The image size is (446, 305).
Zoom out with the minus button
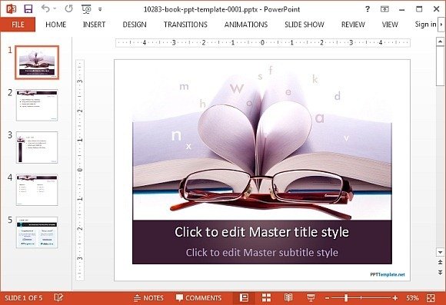(327, 298)
